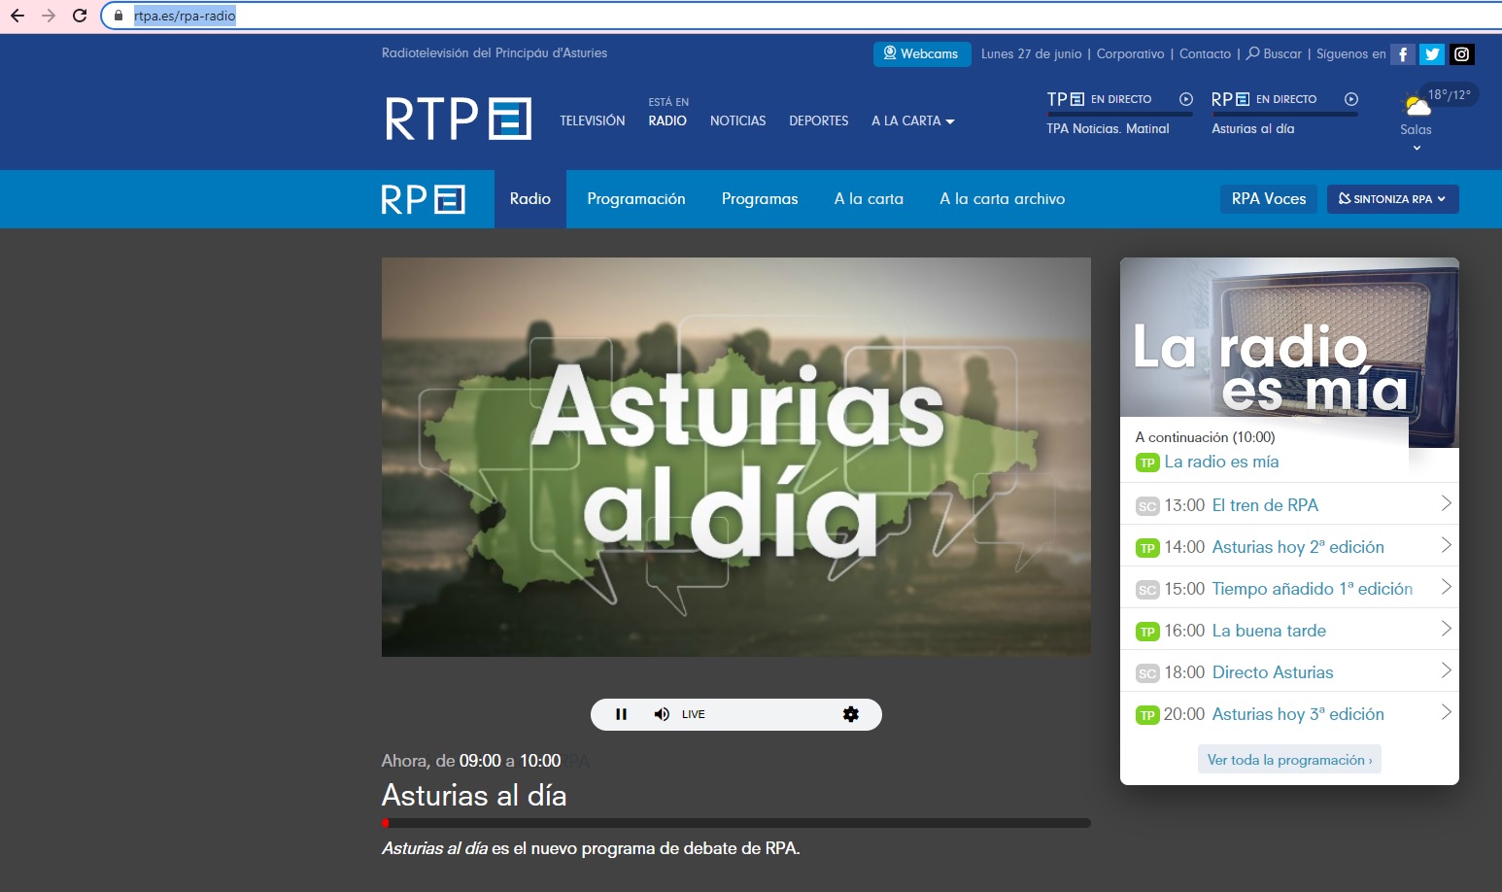The width and height of the screenshot is (1502, 892).
Task: Open RTPA Instagram page icon
Action: [x=1462, y=54]
